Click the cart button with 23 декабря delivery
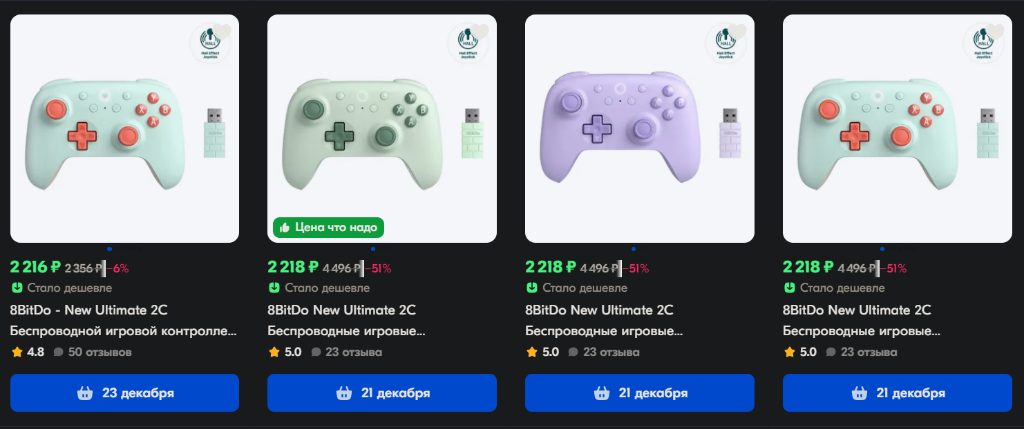The height and width of the screenshot is (429, 1024). point(124,393)
